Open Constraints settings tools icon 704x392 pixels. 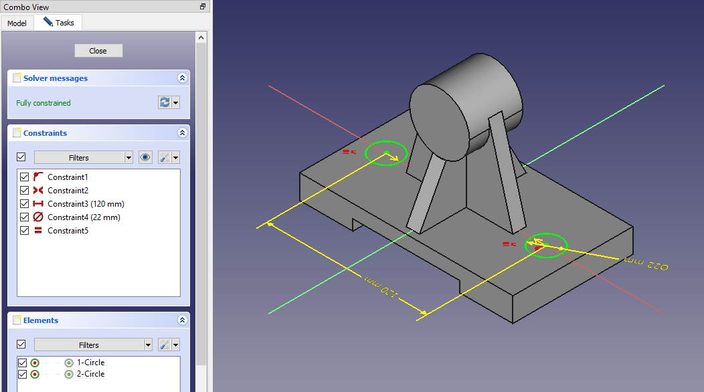point(164,157)
